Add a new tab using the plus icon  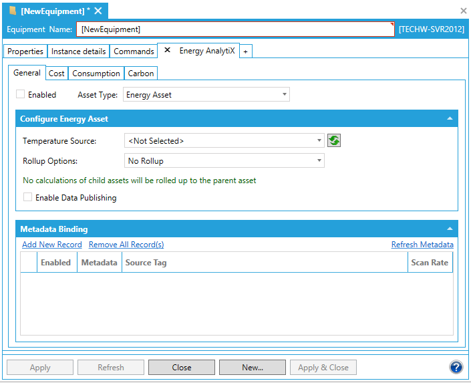coord(245,51)
